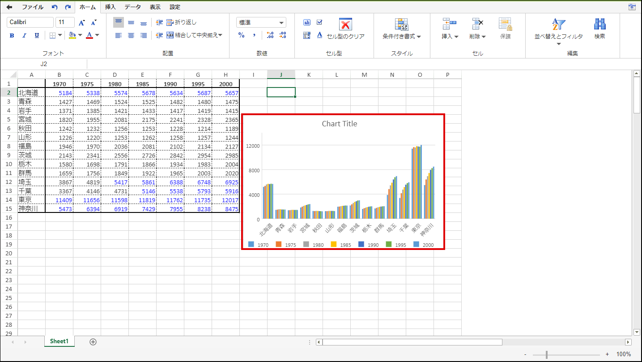Image resolution: width=642 pixels, height=362 pixels.
Task: Decrease decimal places icon
Action: pos(282,35)
